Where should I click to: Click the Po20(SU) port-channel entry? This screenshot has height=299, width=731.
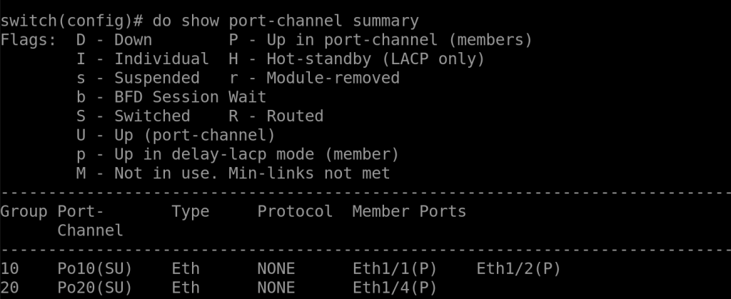coord(89,288)
